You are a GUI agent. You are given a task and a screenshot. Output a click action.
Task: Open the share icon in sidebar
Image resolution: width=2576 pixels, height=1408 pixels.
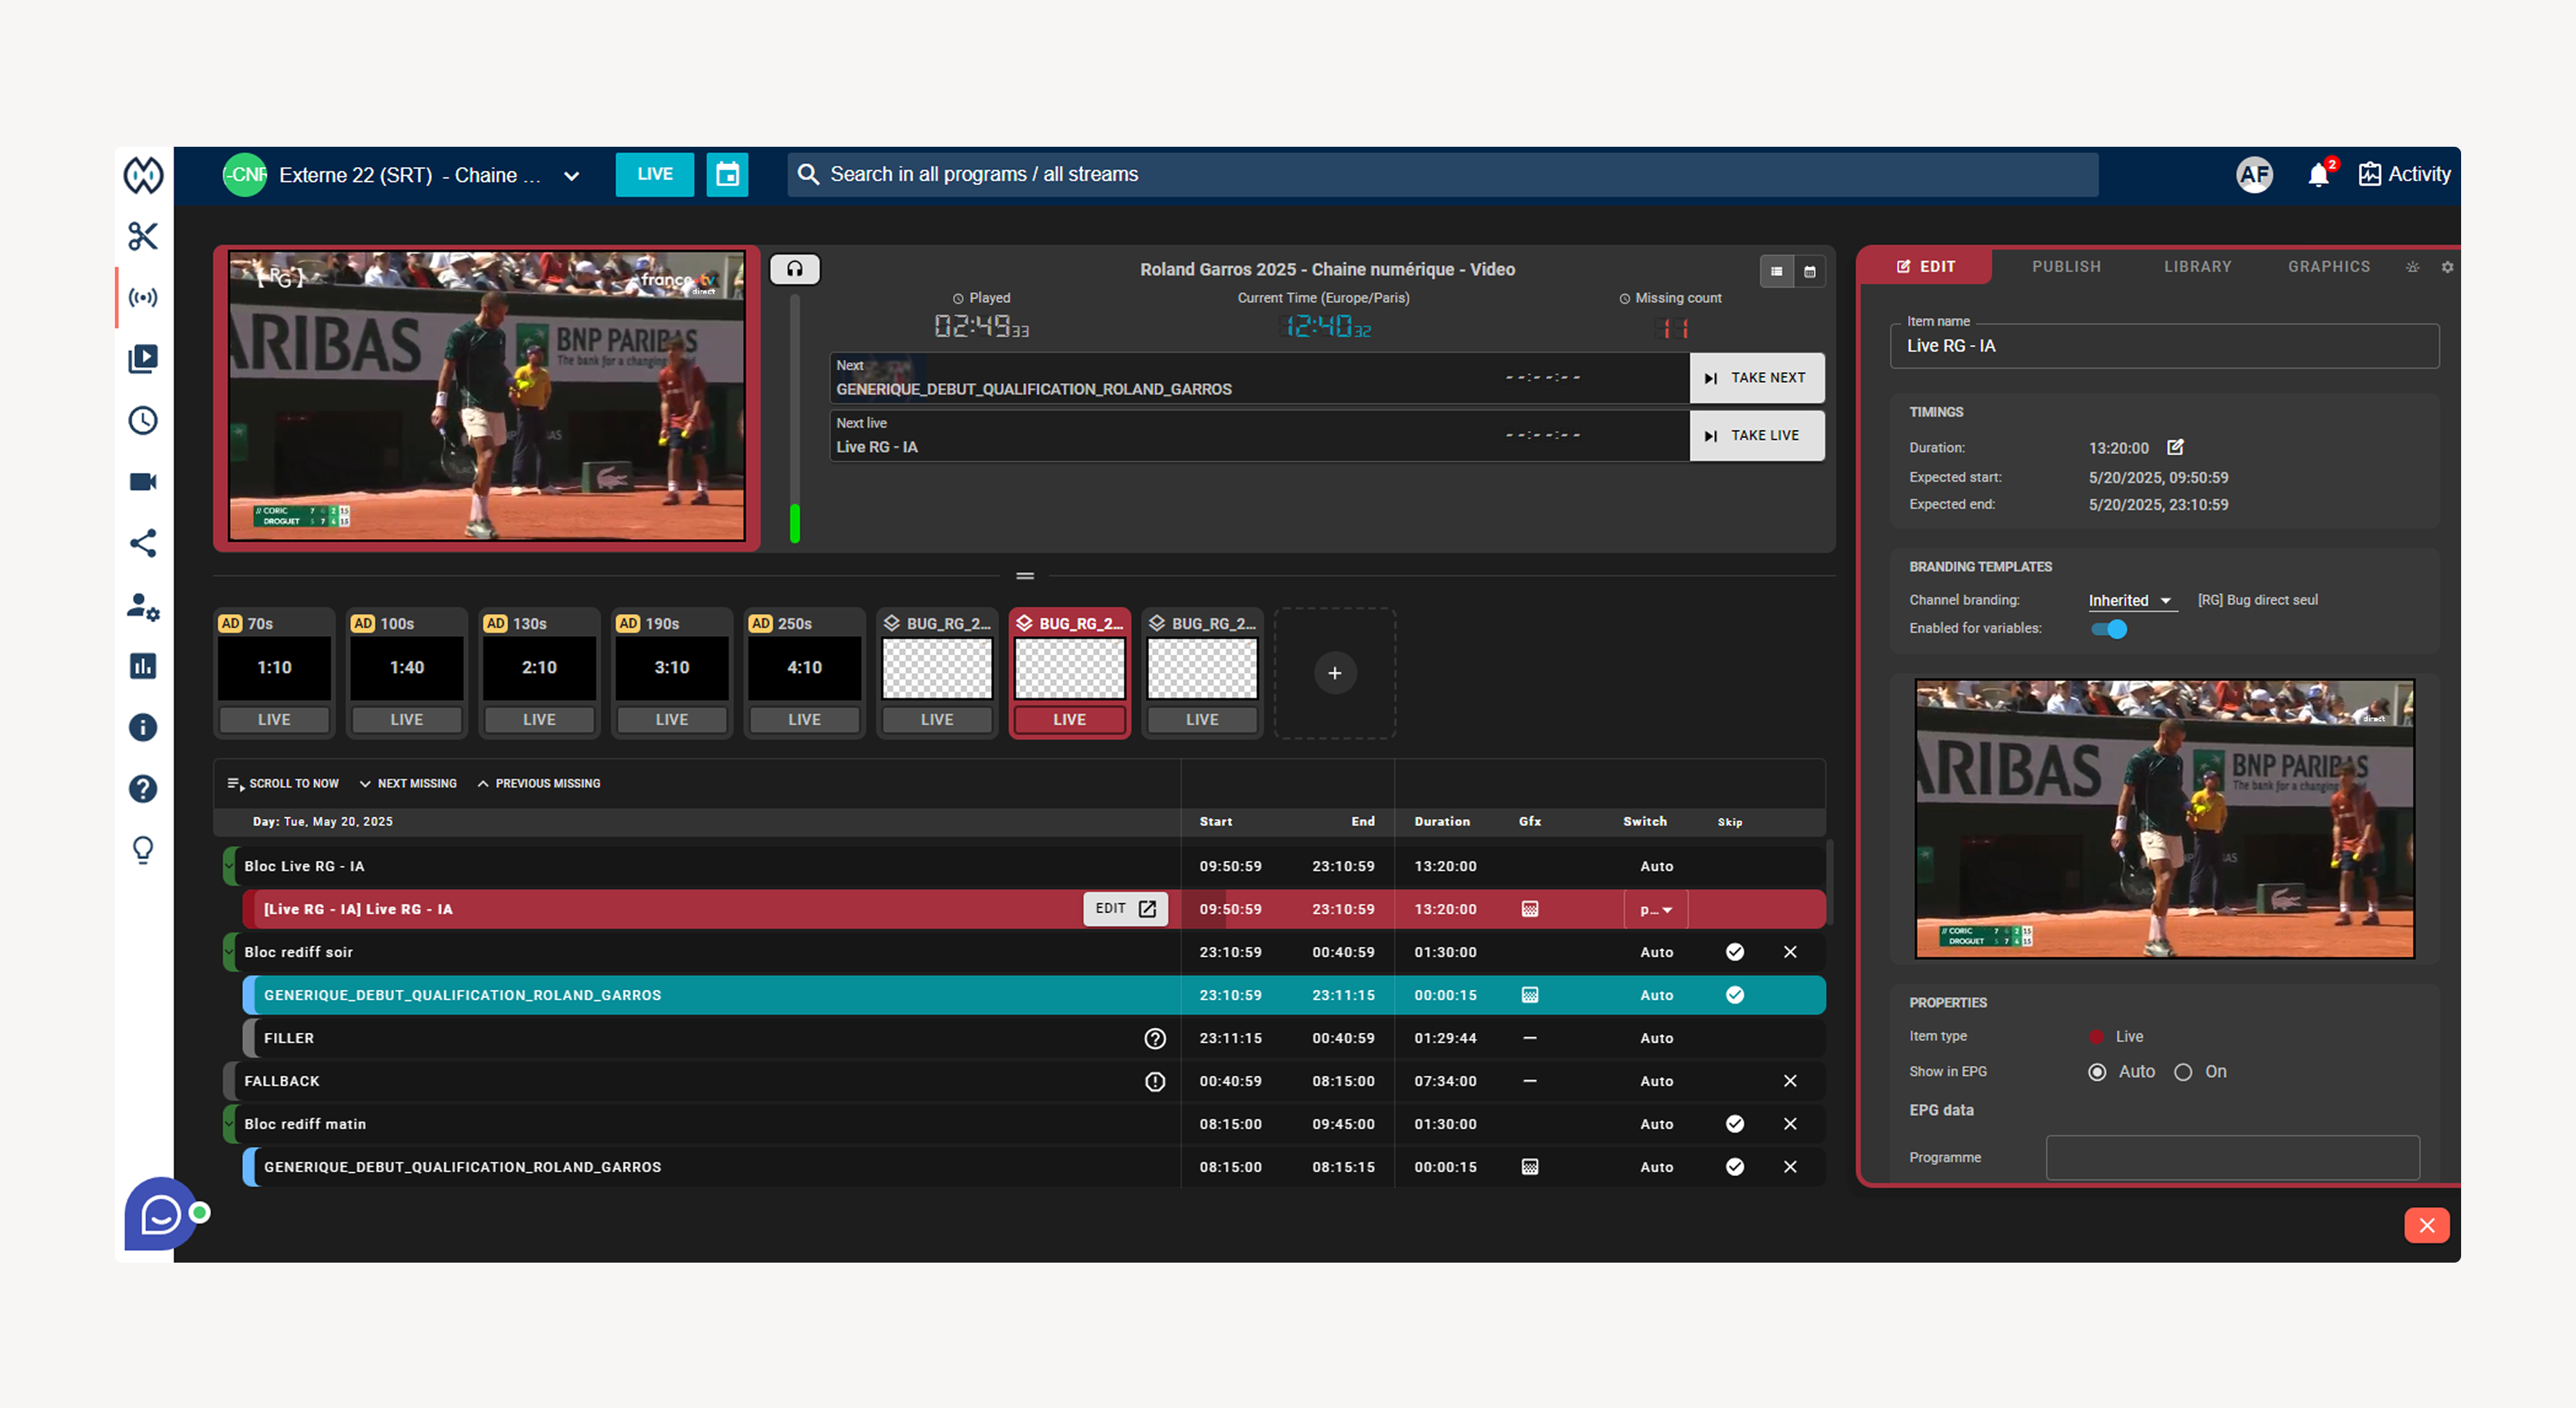tap(143, 543)
